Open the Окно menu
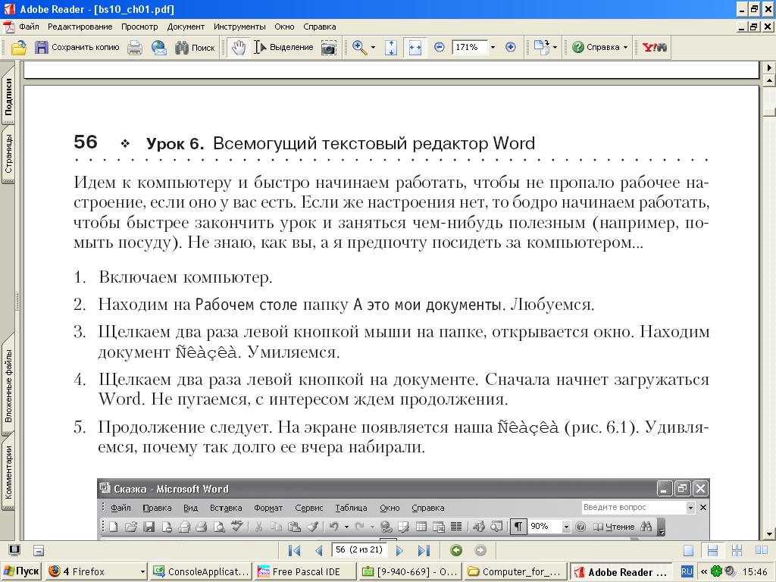 pyautogui.click(x=285, y=27)
